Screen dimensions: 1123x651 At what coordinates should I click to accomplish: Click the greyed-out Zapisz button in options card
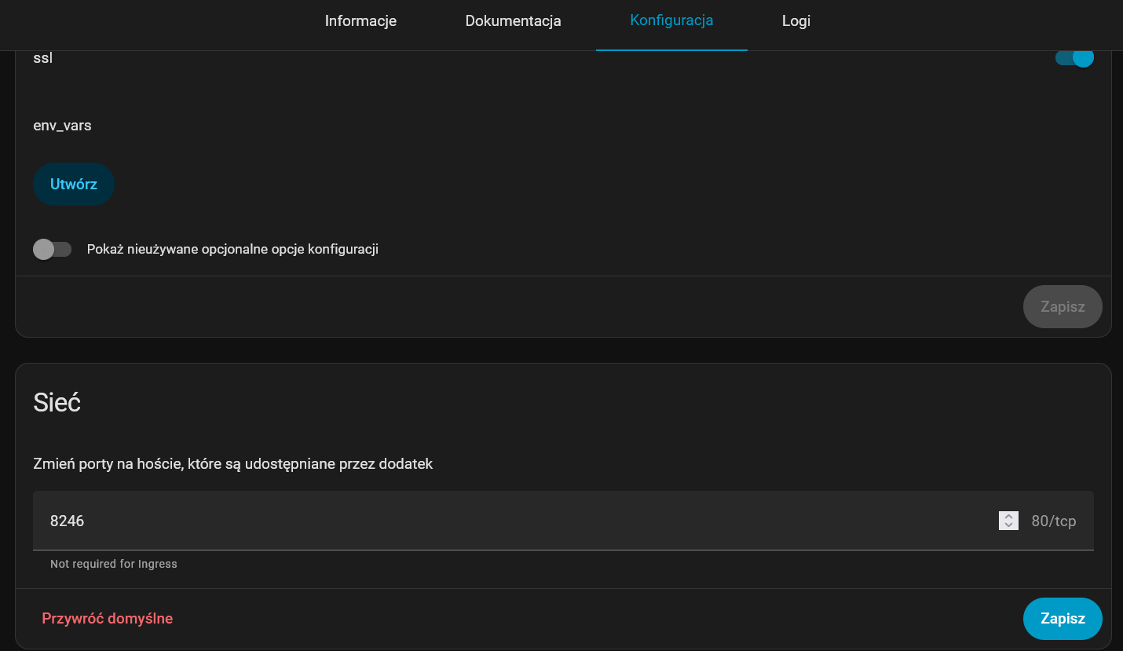[x=1062, y=307]
